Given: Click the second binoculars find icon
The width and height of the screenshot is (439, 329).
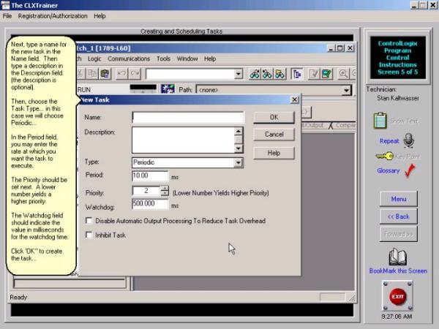Looking at the screenshot, I should coord(267,74).
